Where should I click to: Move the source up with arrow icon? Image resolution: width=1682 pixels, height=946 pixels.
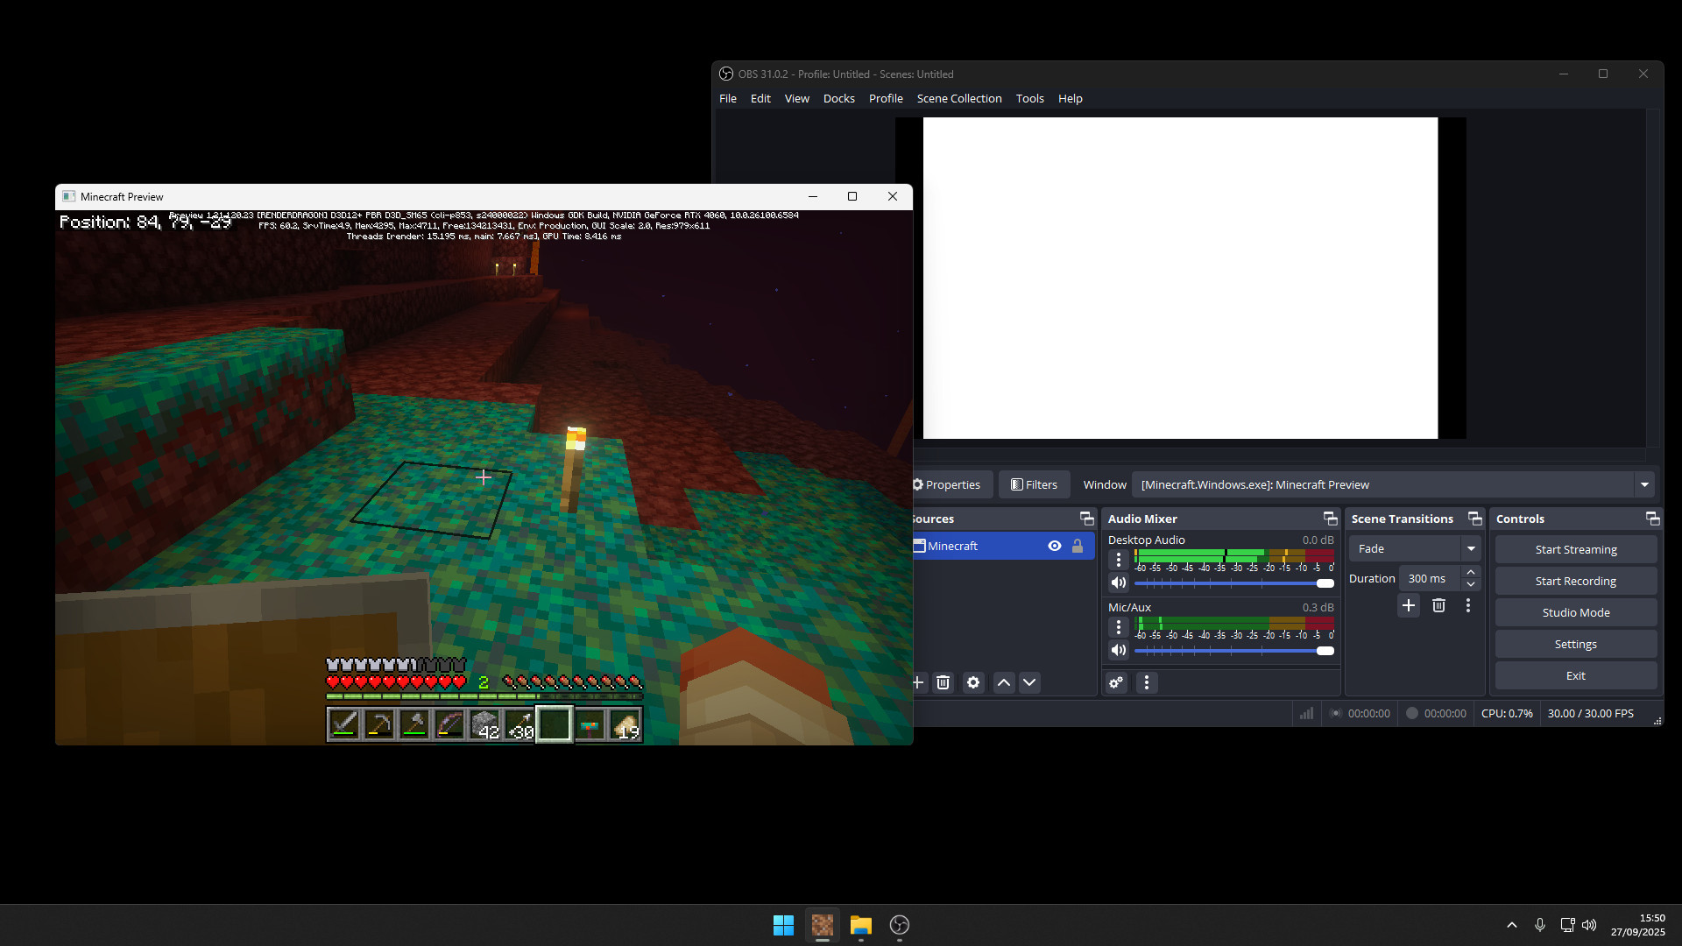(1004, 683)
